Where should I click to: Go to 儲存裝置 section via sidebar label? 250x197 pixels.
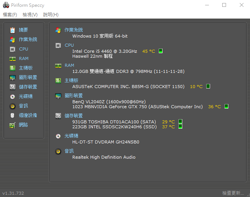click(28, 87)
